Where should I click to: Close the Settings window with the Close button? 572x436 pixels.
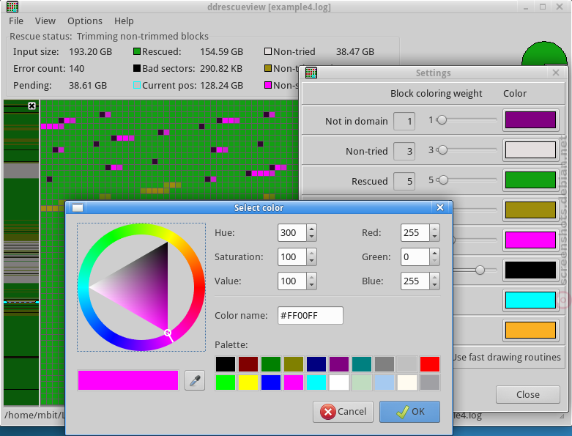(527, 394)
